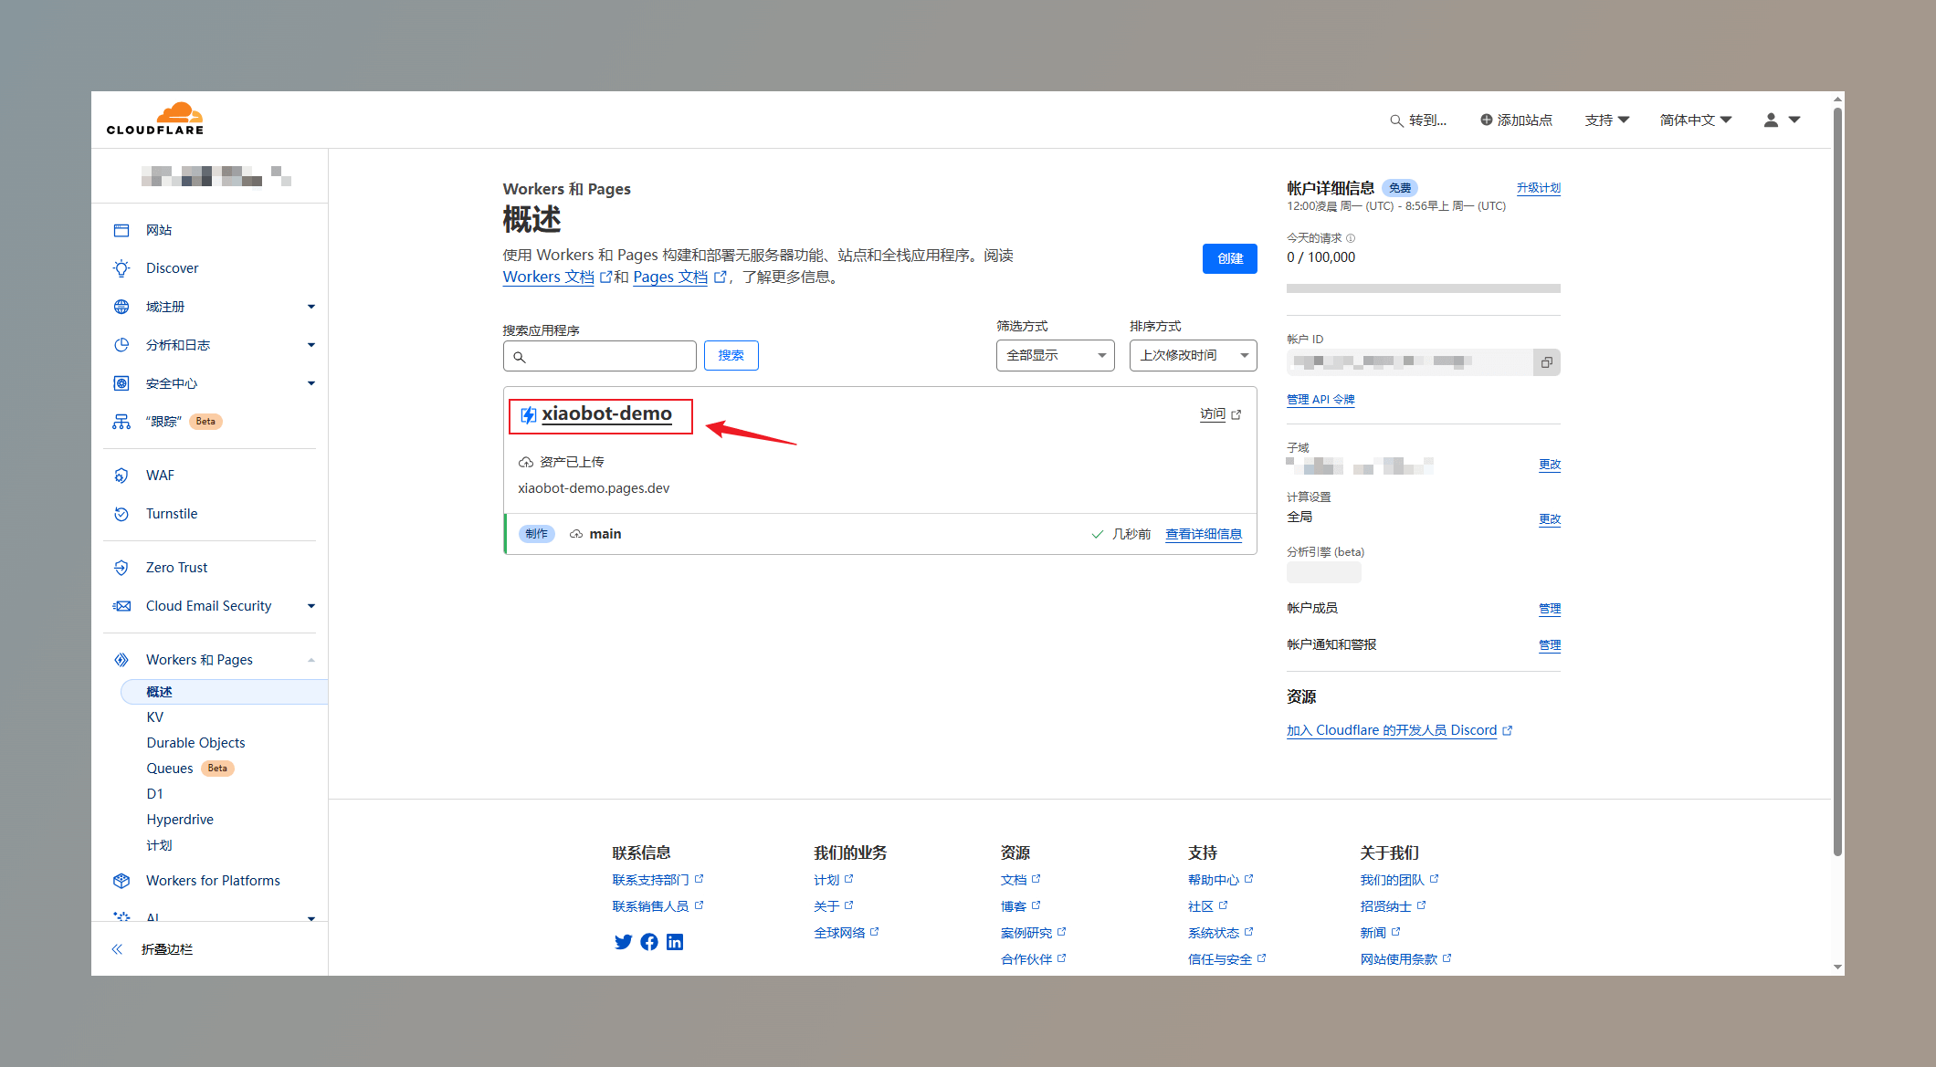
Task: Click the 跟踪 network icon
Action: click(121, 422)
